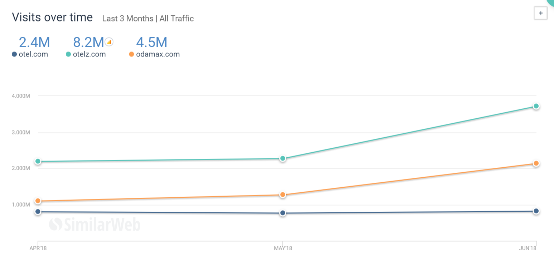Select the otelz.com data point for MAY'18
This screenshot has width=554, height=261.
pyautogui.click(x=283, y=158)
